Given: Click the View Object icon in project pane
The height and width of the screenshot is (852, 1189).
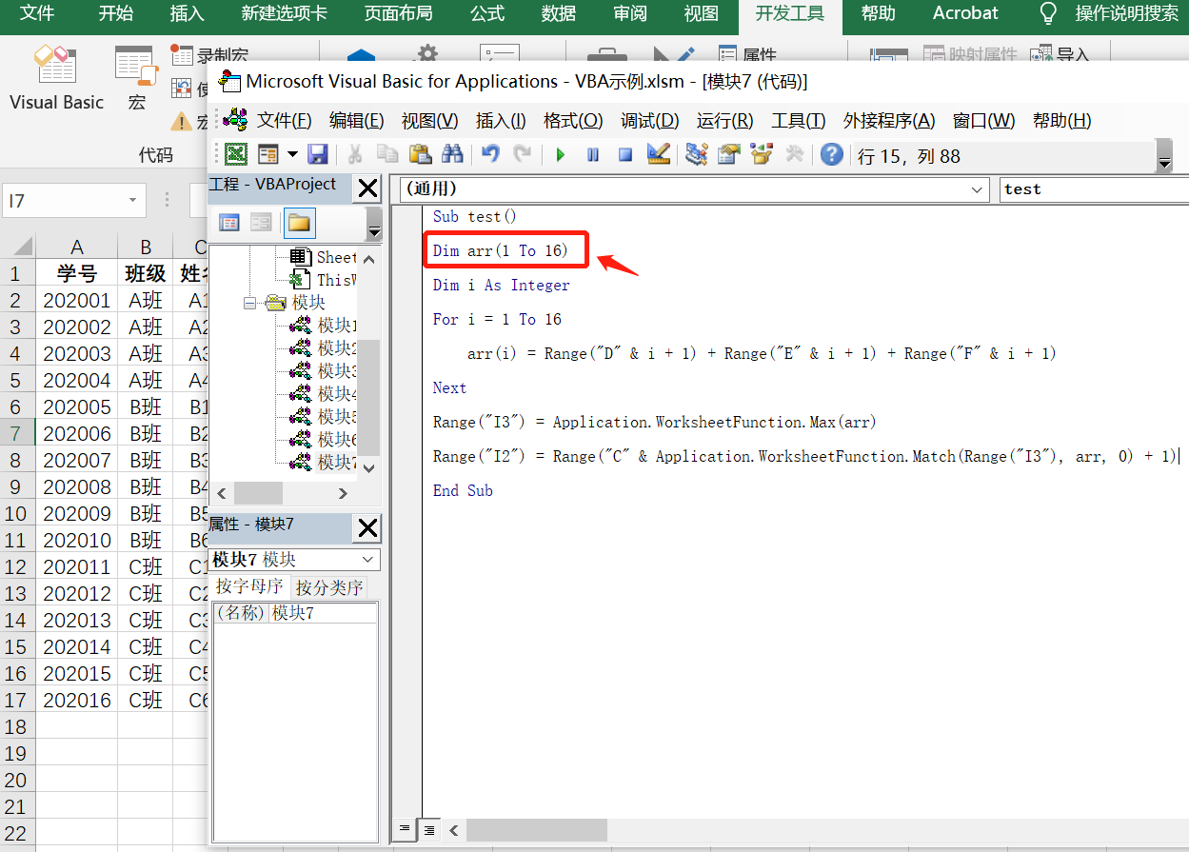Looking at the screenshot, I should [x=261, y=223].
